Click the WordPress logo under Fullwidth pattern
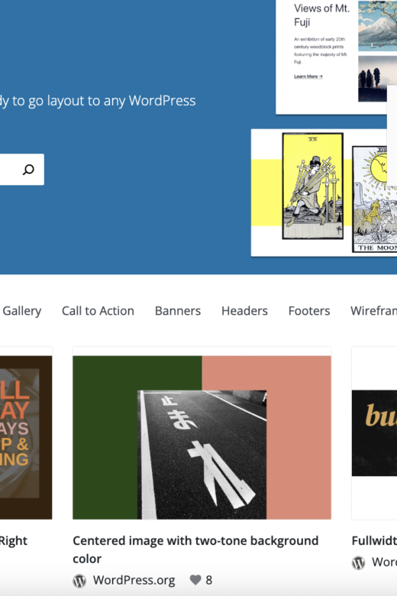The height and width of the screenshot is (596, 397). pyautogui.click(x=358, y=562)
